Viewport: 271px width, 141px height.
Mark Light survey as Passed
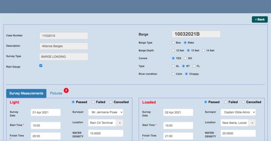pos(73,102)
